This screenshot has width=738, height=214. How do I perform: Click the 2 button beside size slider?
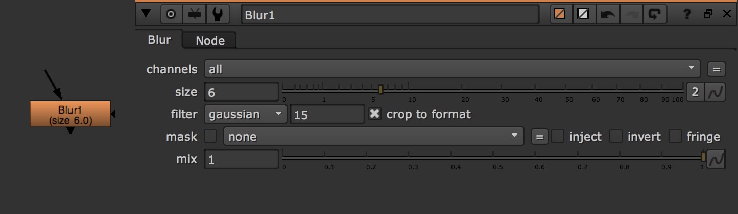(695, 92)
